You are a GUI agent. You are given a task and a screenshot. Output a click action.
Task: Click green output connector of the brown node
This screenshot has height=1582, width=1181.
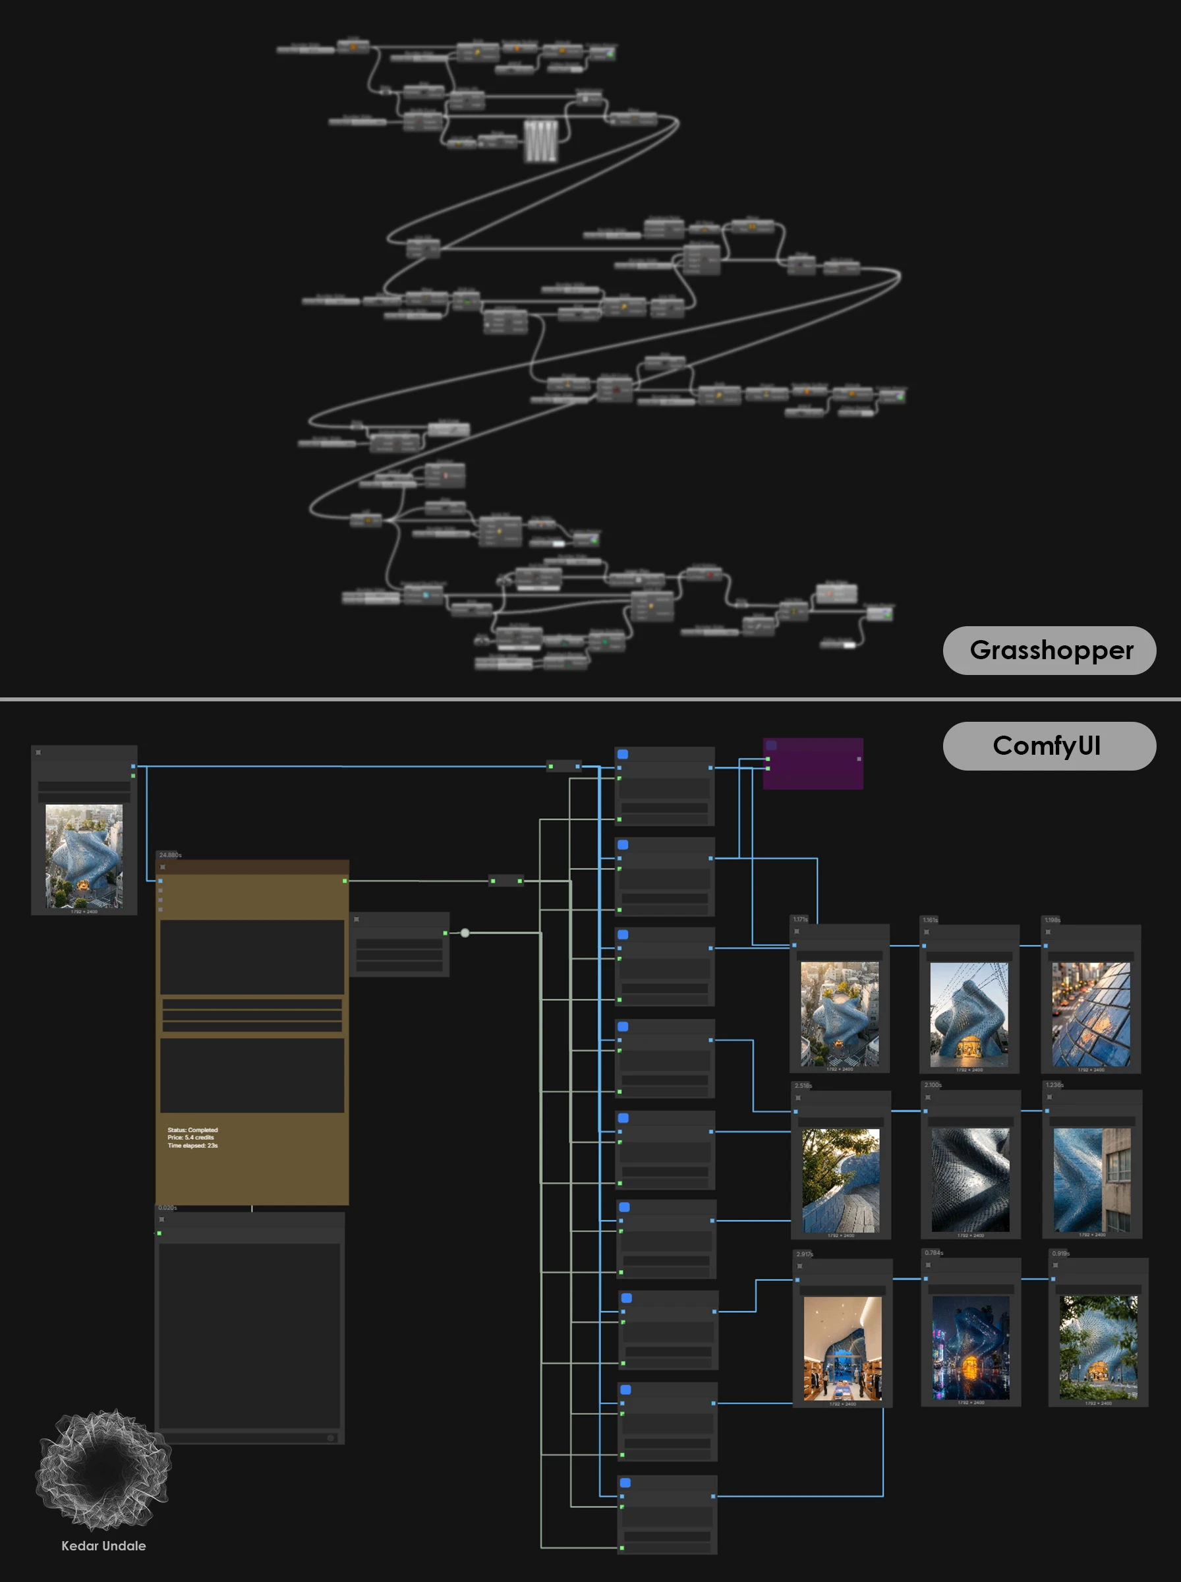coord(345,881)
